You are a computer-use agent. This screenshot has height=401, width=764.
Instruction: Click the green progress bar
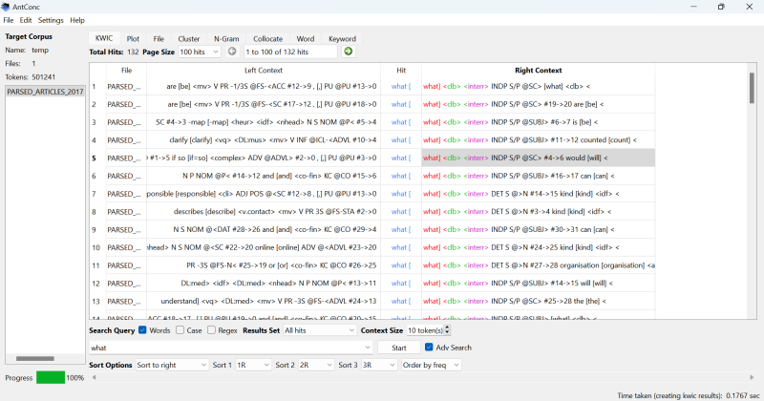click(51, 378)
